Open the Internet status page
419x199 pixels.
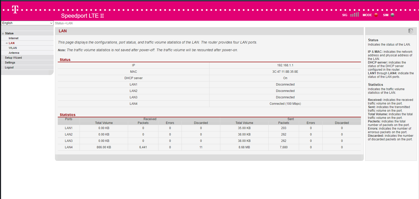point(14,38)
